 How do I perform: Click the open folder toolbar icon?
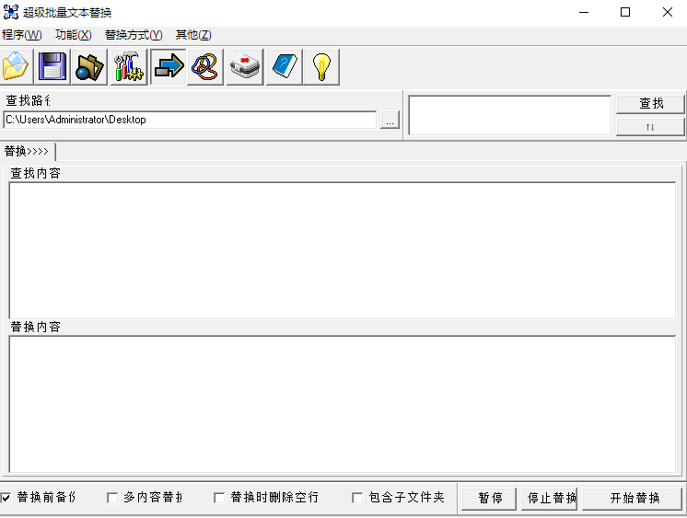17,67
